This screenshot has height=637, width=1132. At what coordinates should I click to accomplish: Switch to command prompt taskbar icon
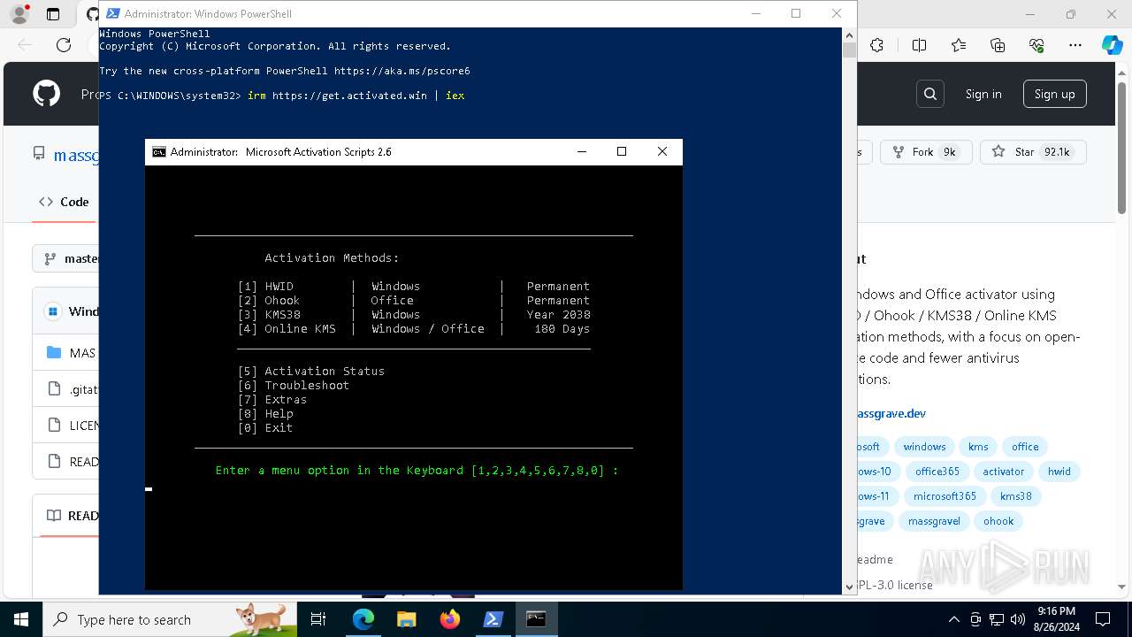(x=536, y=619)
